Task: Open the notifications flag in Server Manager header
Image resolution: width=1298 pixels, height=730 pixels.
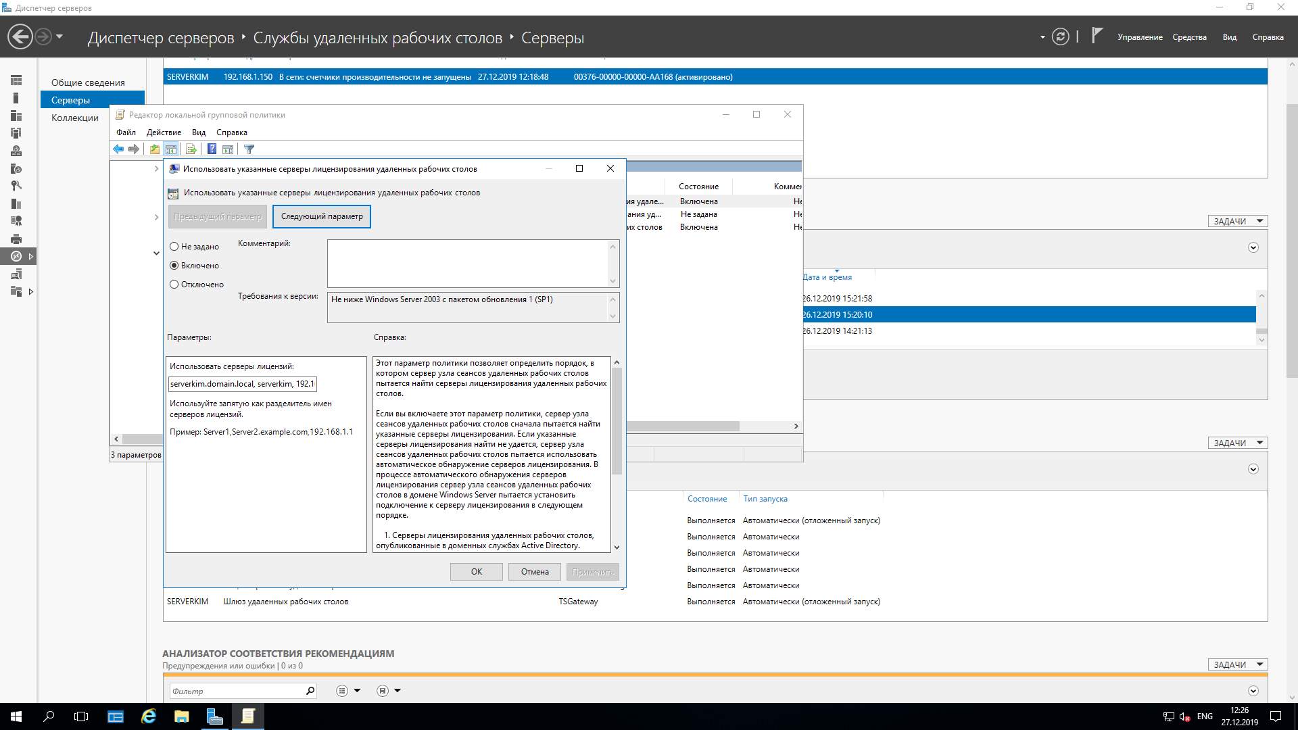Action: [x=1097, y=36]
